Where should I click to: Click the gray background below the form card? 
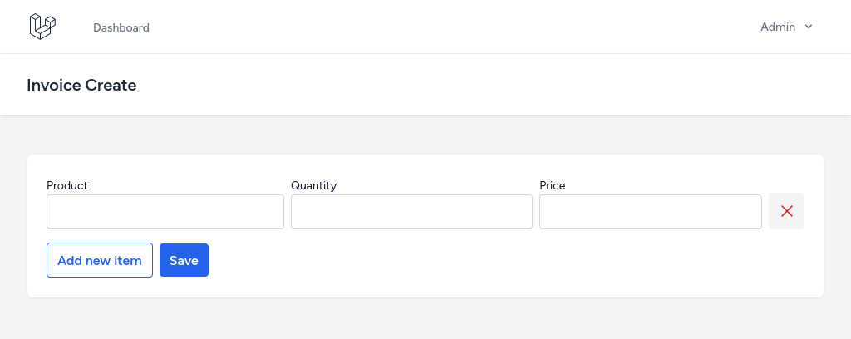(425, 319)
